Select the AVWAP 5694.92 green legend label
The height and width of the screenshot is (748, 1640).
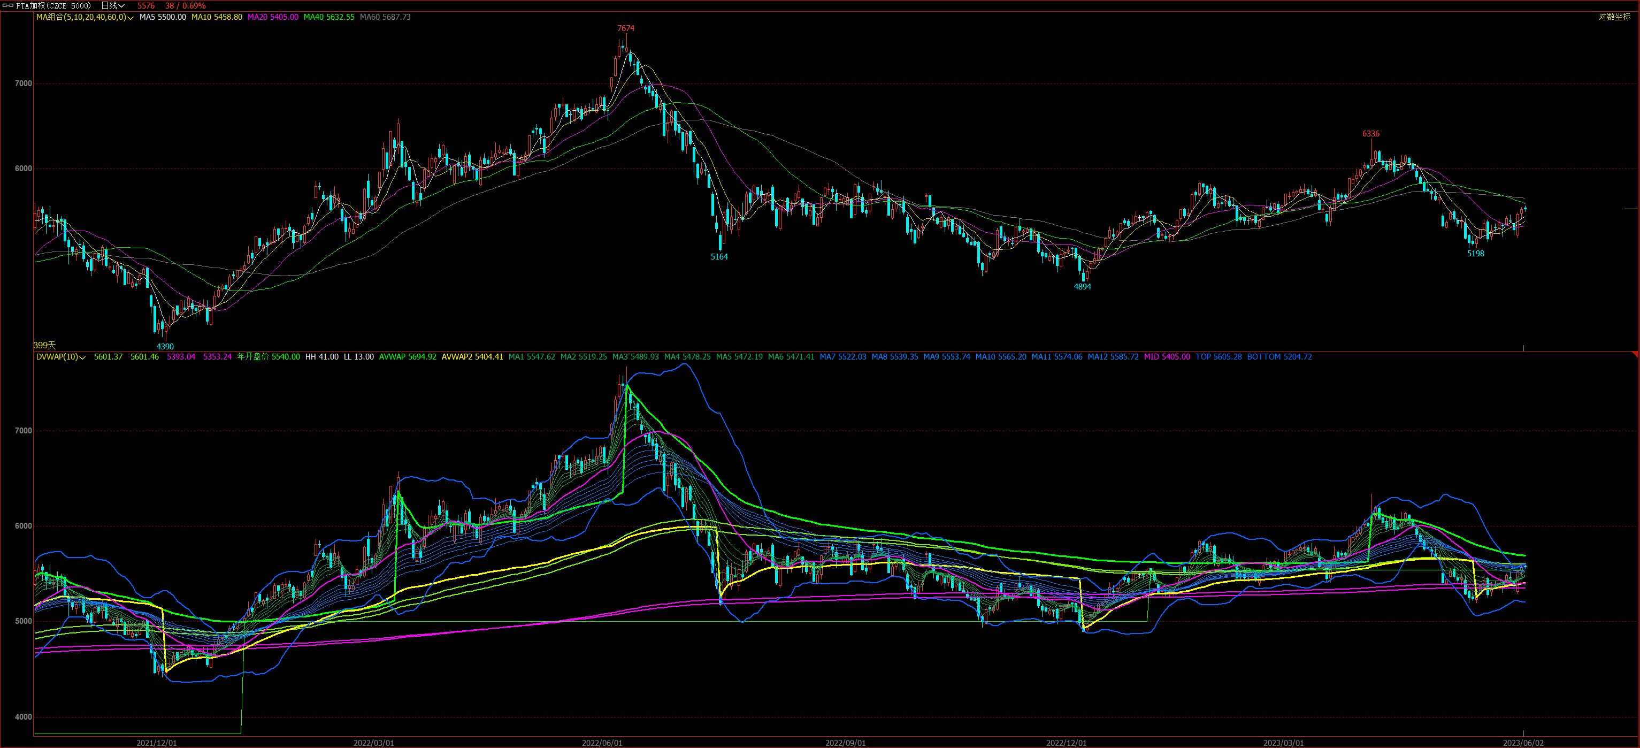tap(408, 357)
